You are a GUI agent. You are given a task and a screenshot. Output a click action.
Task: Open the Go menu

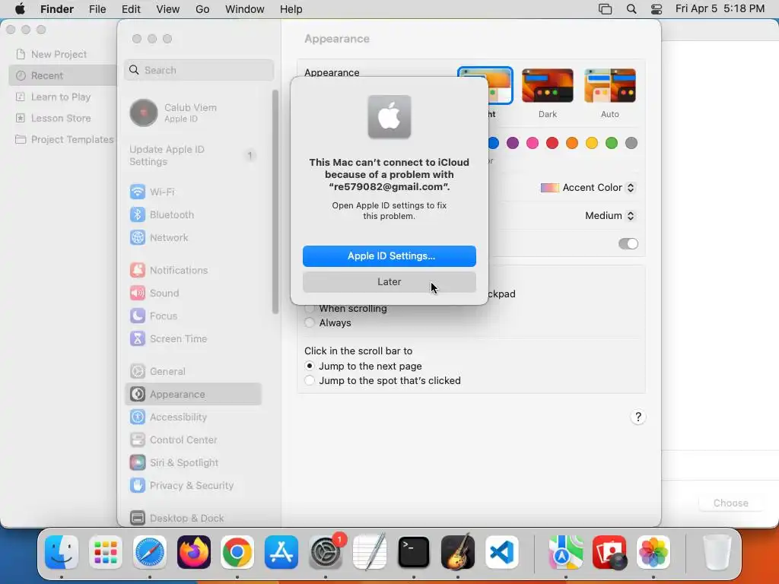click(202, 9)
